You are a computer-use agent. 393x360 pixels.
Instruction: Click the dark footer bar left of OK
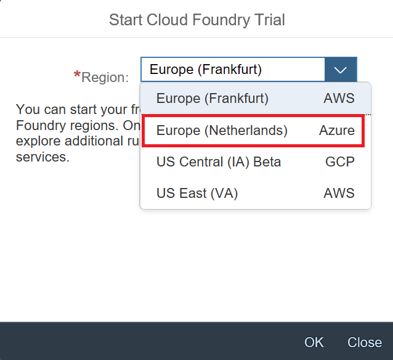[148, 342]
